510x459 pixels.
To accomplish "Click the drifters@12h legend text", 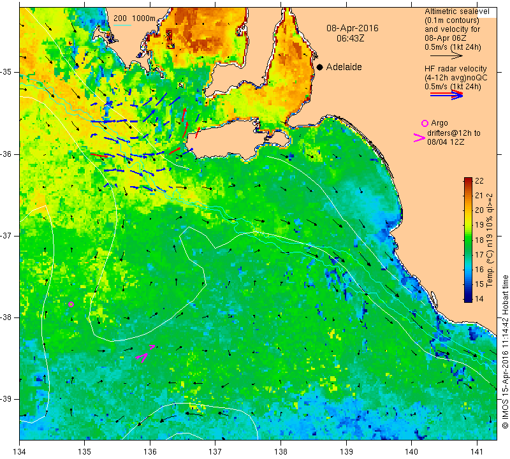I will [x=453, y=133].
